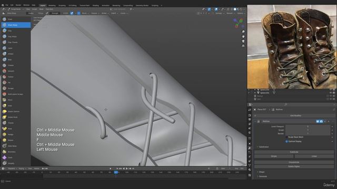The height and width of the screenshot is (189, 337).
Task: Toggle radius pressure sensitivity button
Action: (47, 13)
